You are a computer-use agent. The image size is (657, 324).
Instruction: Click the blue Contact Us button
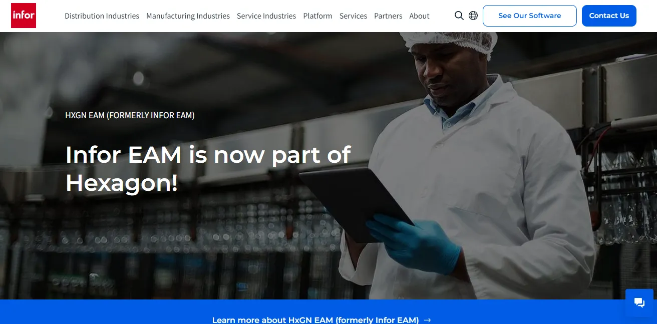[x=609, y=16]
